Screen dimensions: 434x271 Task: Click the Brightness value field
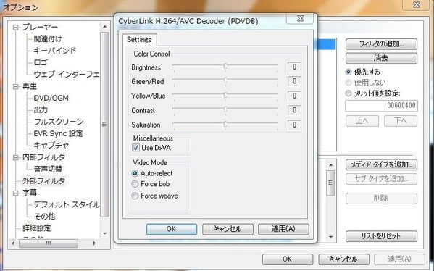click(x=294, y=67)
